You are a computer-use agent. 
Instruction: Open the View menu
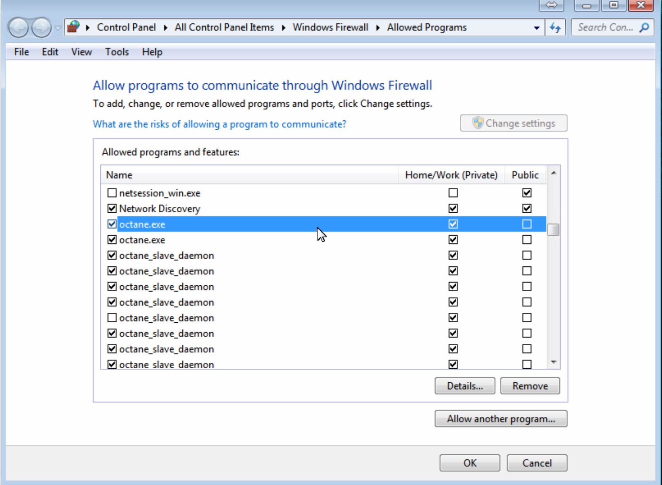81,52
